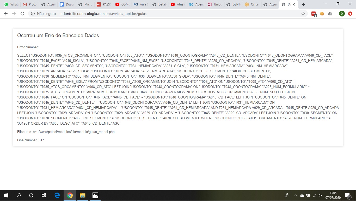Viewport: 356px width, 204px height.
Task: Switch to the Unioc tab
Action: click(214, 4)
